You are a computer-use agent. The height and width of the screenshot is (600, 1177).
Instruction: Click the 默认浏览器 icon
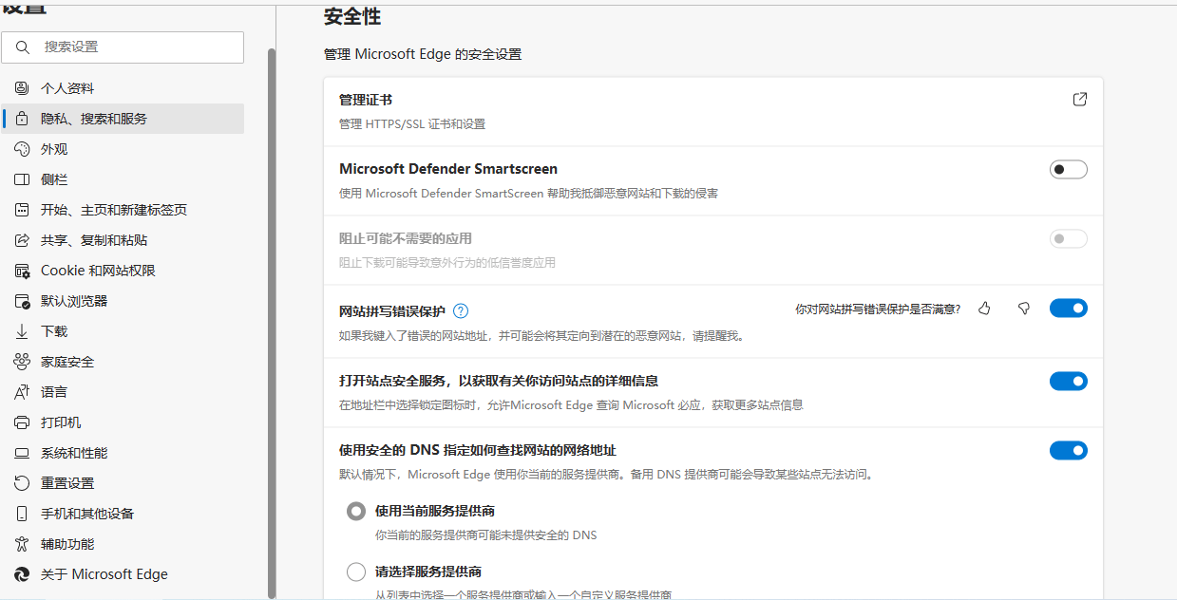click(22, 301)
